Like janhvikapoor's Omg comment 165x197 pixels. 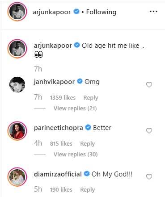[x=149, y=85]
